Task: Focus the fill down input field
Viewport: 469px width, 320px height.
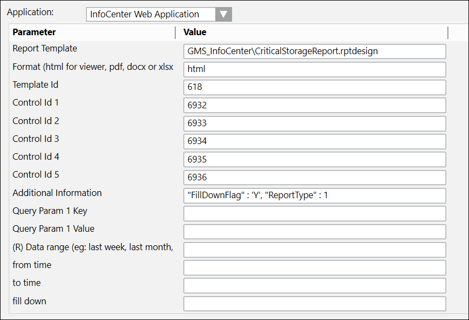Action: point(314,304)
